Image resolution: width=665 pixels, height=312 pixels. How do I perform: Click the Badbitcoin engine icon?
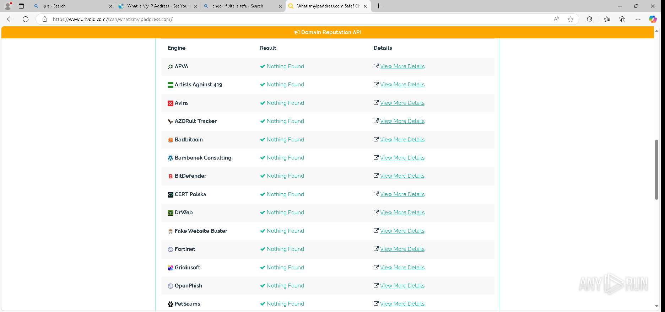click(x=171, y=140)
